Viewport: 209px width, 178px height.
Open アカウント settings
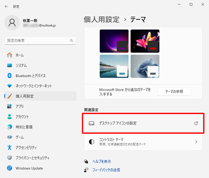(40, 117)
